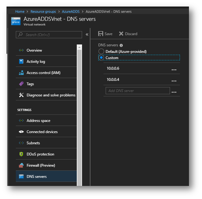Select the DNS servers menu item

pos(46,176)
